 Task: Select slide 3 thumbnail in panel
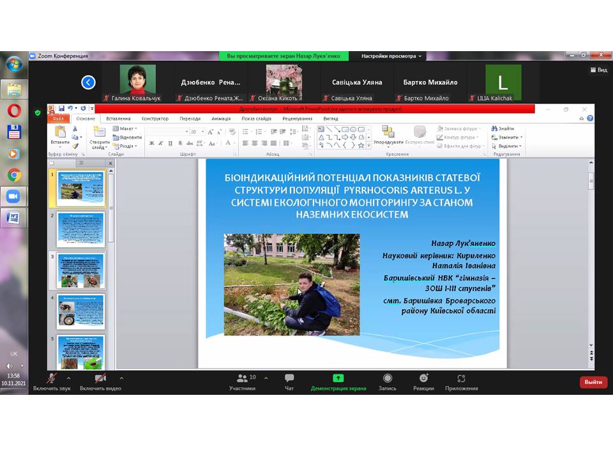[80, 270]
